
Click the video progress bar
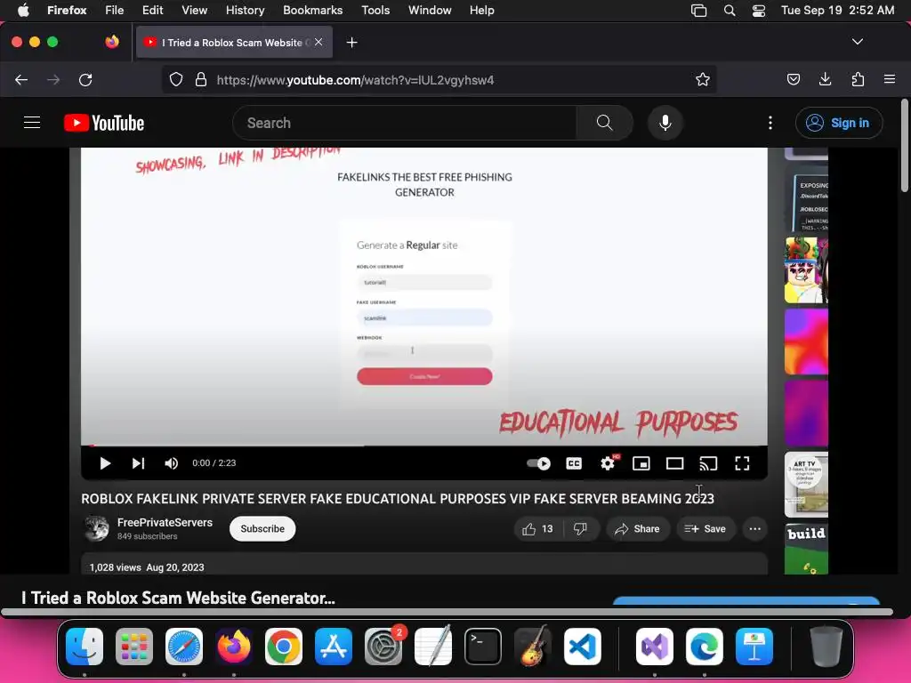pos(424,446)
